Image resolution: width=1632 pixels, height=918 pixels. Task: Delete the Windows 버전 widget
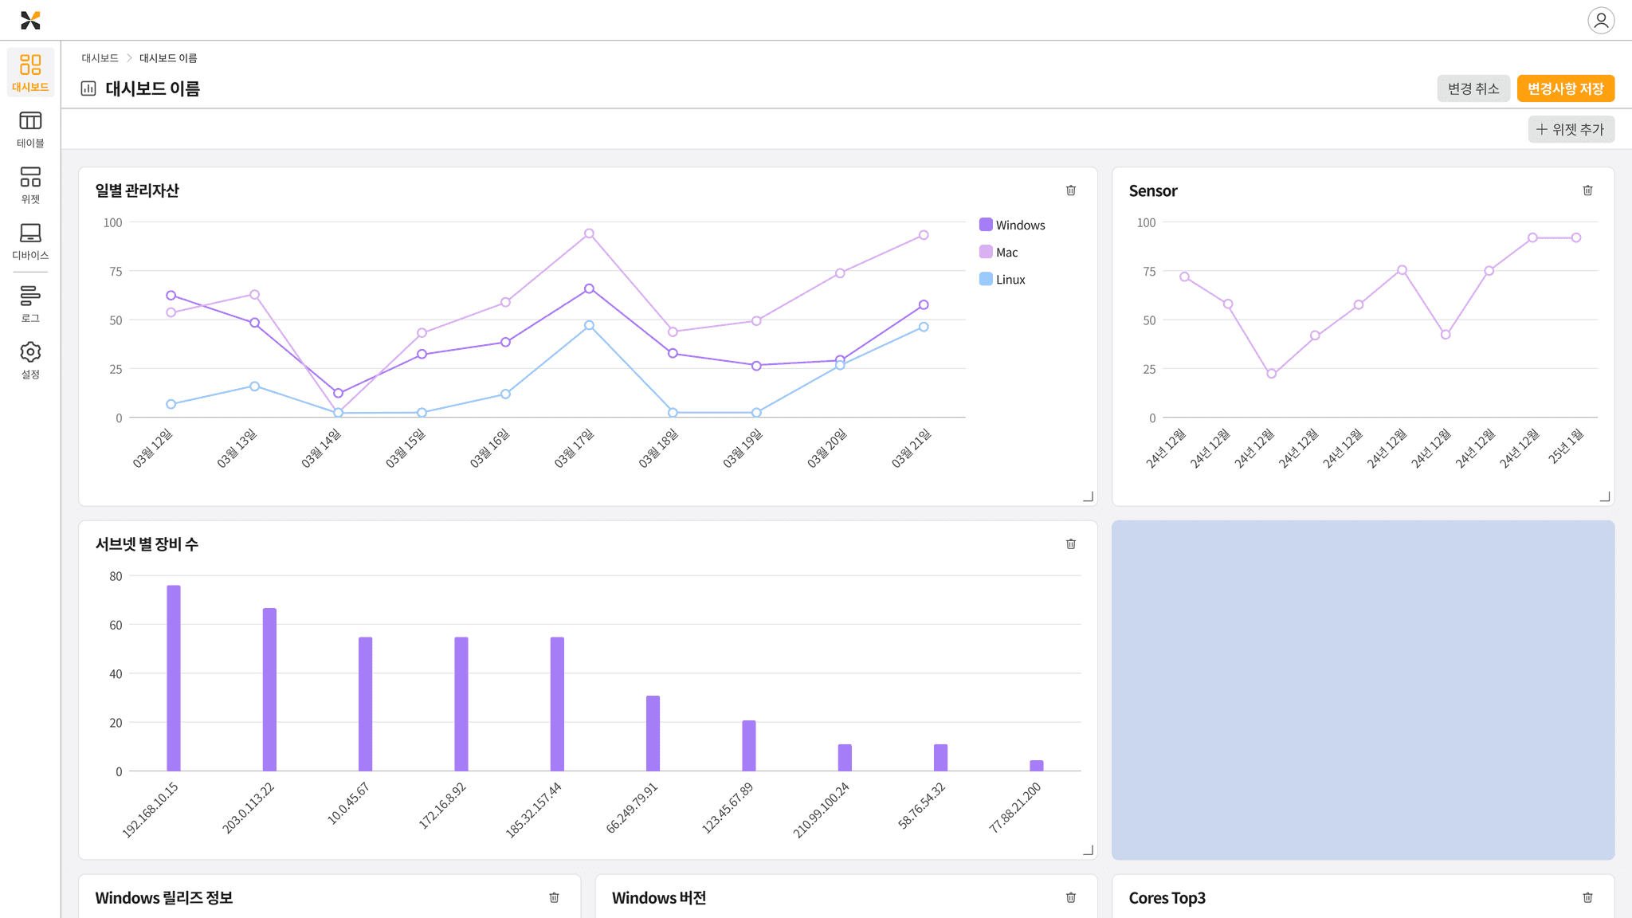click(x=1071, y=898)
